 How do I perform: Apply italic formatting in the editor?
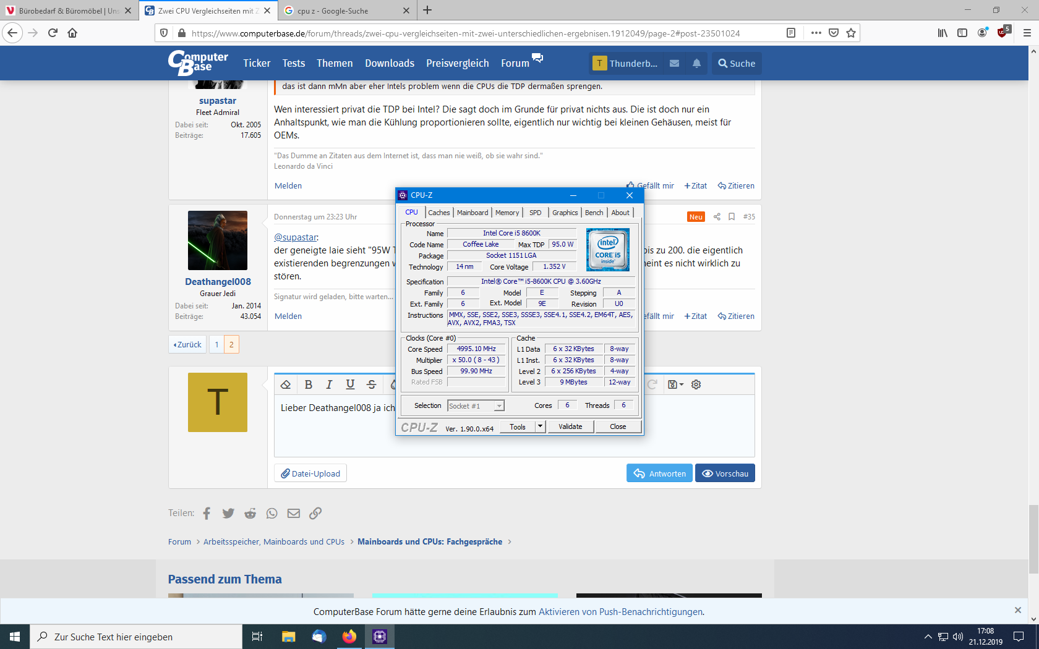pyautogui.click(x=329, y=384)
